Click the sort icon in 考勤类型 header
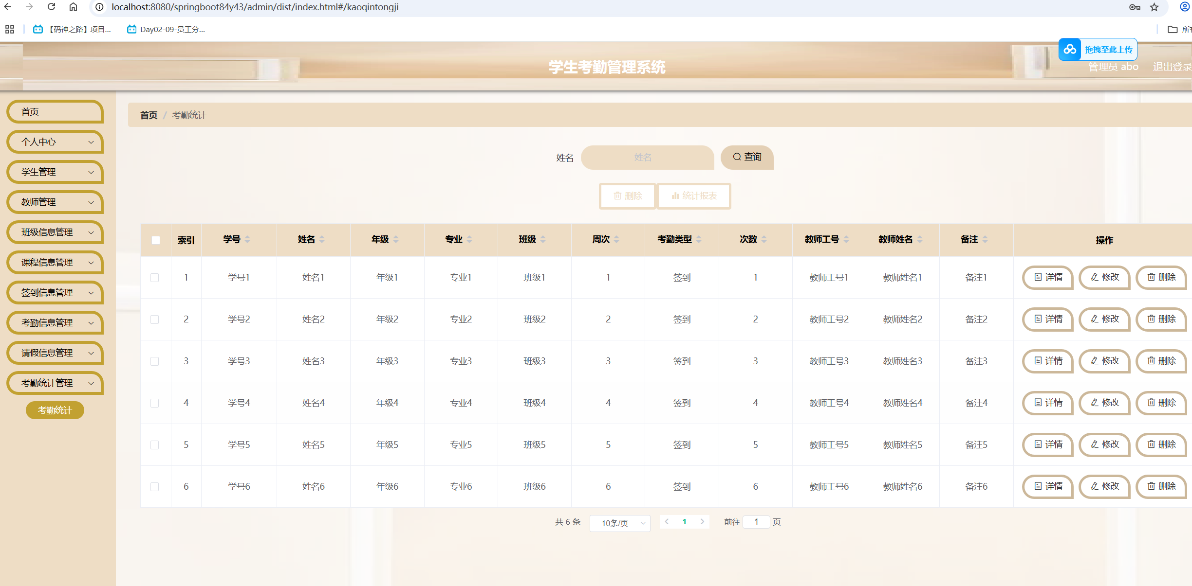Screen dimensions: 1192x586 (x=699, y=239)
